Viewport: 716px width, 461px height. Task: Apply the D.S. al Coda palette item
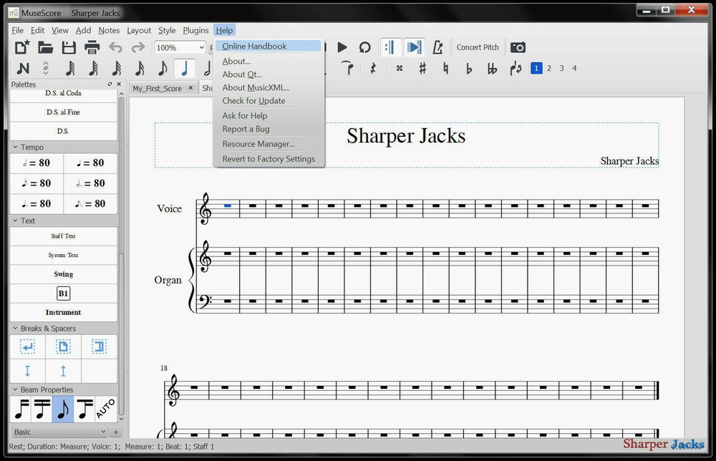[x=63, y=93]
